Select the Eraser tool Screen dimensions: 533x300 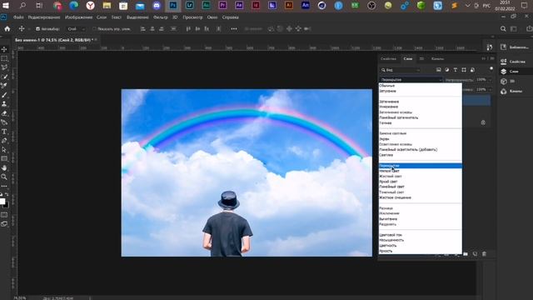coord(4,113)
